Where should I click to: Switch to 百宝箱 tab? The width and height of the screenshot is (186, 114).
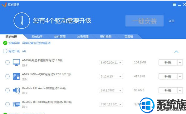pos(129,37)
